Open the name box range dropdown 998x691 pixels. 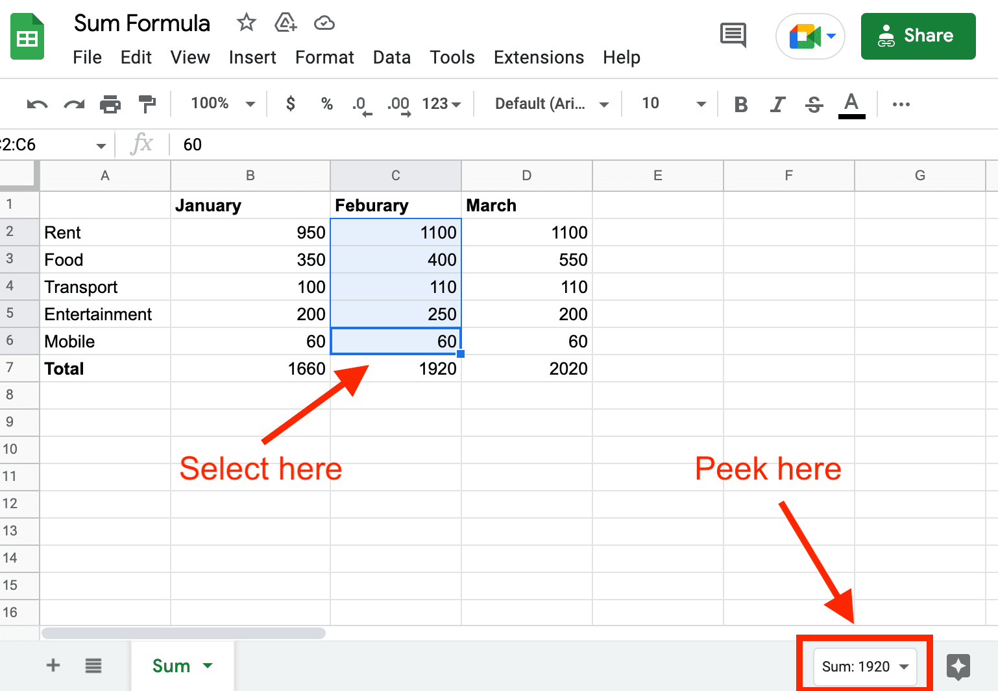pyautogui.click(x=101, y=145)
